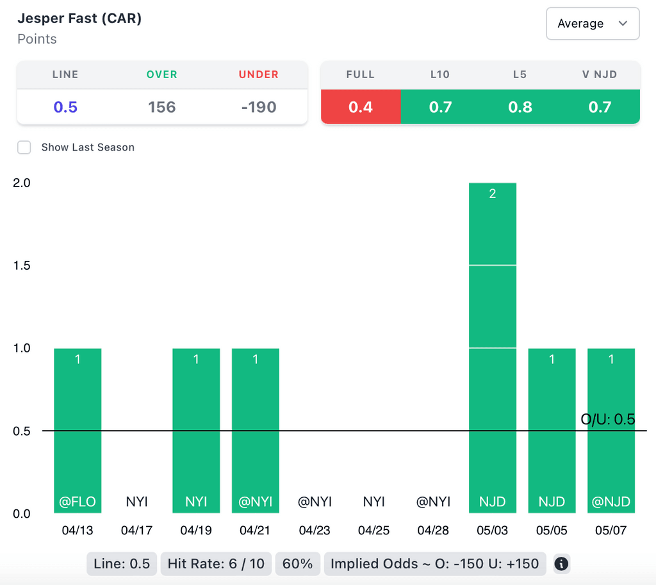This screenshot has height=585, width=656.
Task: Click the 60% hit rate badge
Action: point(298,564)
